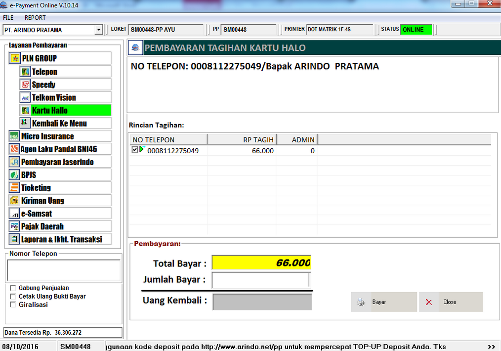Choose the Speedy payment service
Image resolution: width=501 pixels, height=351 pixels.
click(65, 85)
